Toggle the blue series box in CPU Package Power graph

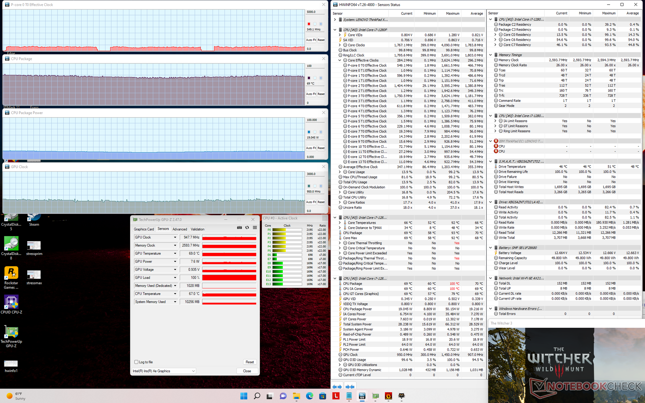tap(309, 132)
